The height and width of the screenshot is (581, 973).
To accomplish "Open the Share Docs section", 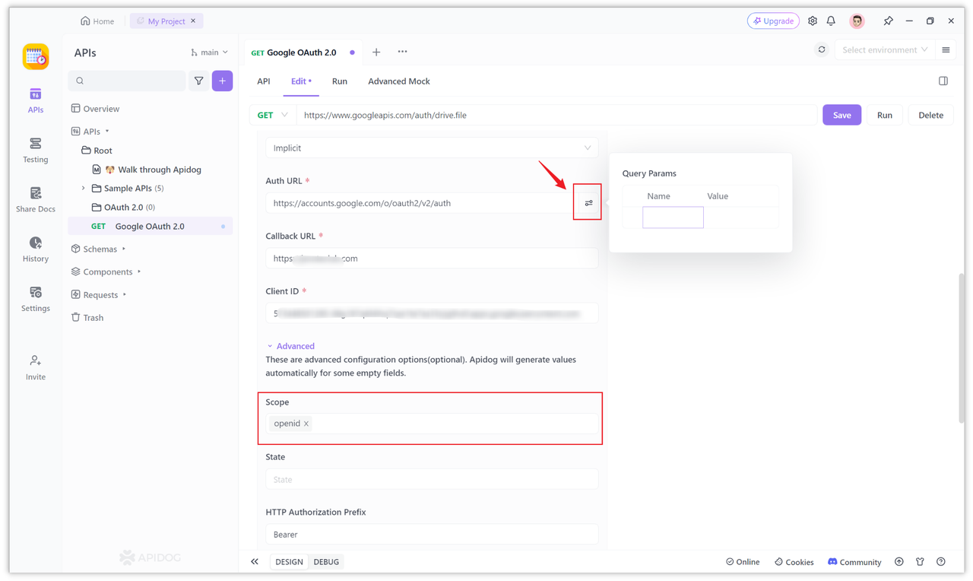I will (36, 200).
